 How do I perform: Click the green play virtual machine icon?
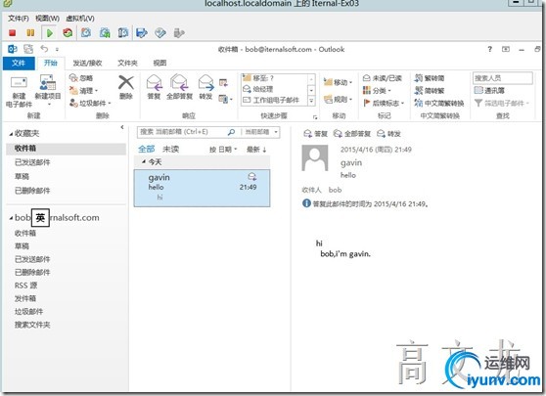(x=50, y=33)
